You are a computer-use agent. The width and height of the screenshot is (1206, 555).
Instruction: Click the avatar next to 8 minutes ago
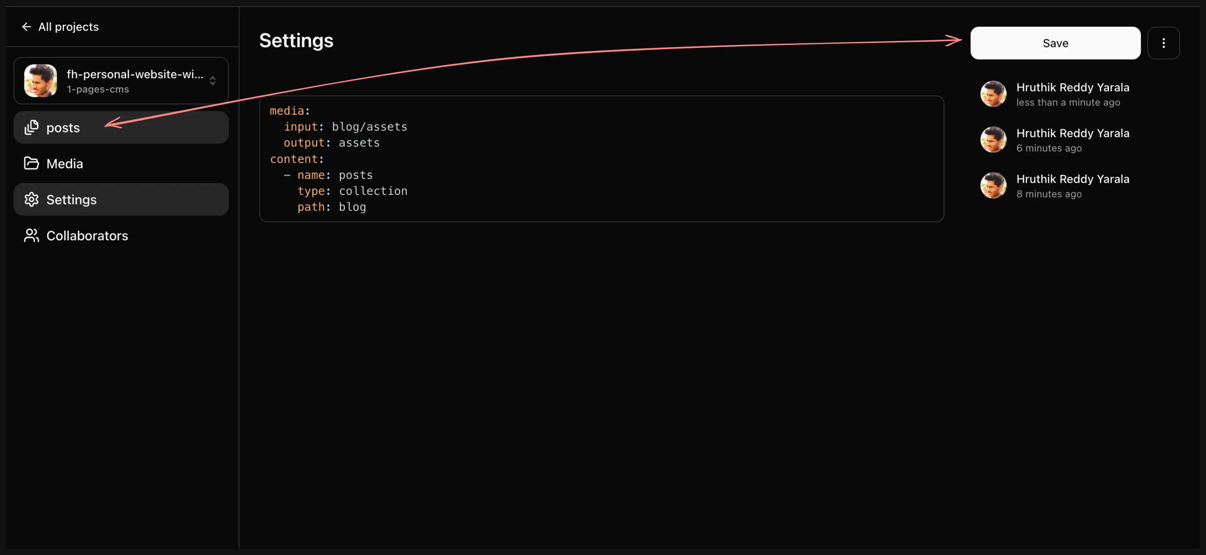tap(993, 185)
